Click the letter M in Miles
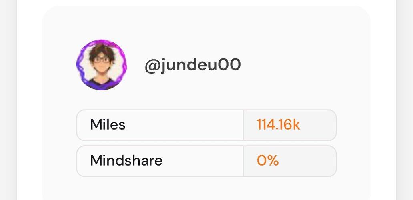Screen dimensions: 413x200 point(96,124)
